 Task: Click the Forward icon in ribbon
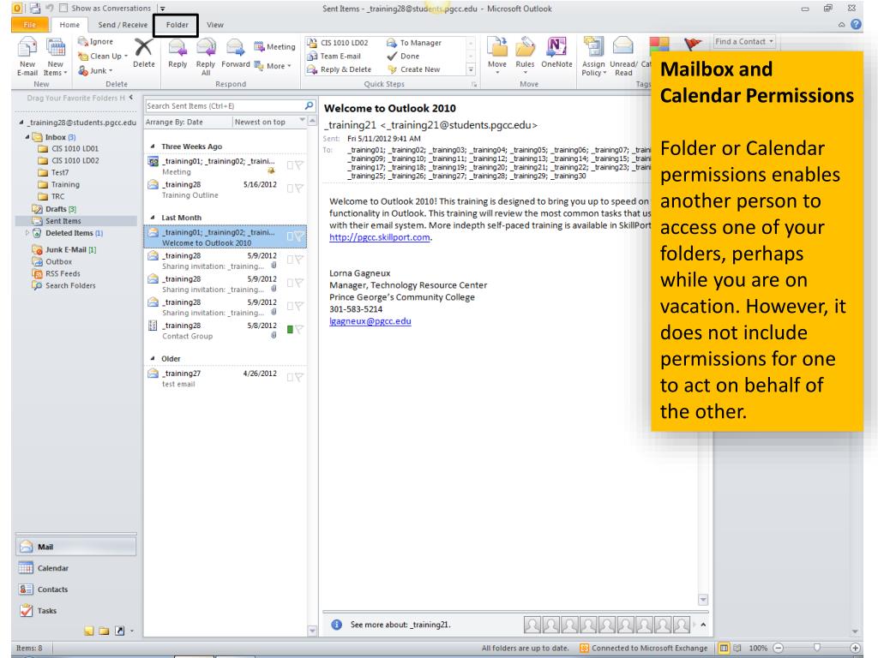[235, 48]
